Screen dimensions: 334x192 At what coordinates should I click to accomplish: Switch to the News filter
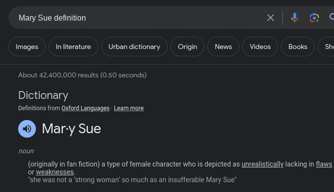tap(223, 47)
